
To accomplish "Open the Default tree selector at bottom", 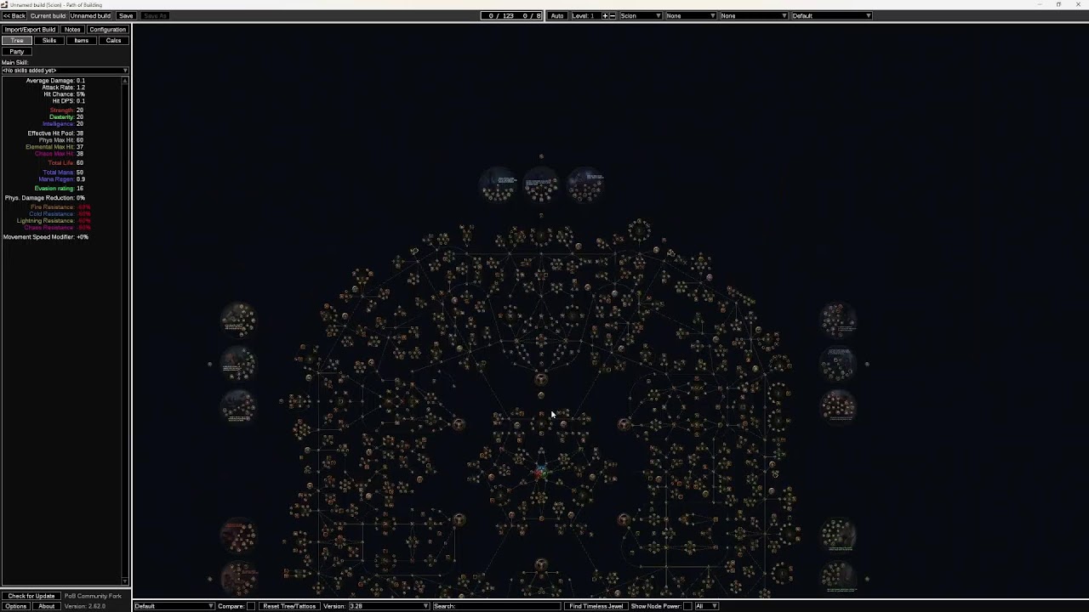I will 174,606.
